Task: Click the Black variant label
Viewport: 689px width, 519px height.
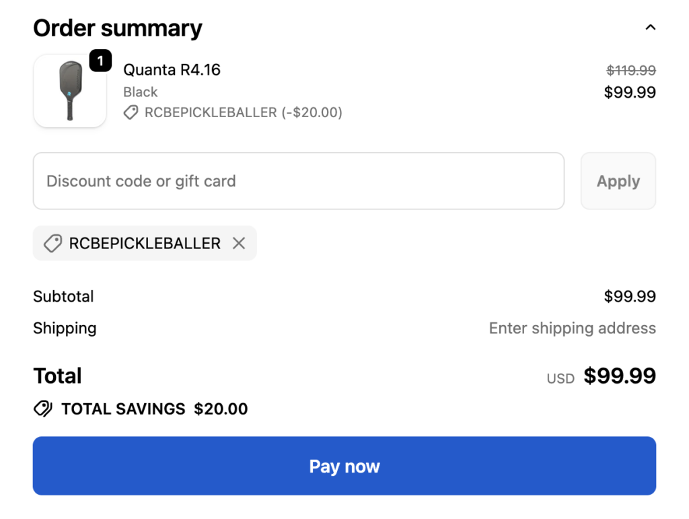Action: click(140, 92)
